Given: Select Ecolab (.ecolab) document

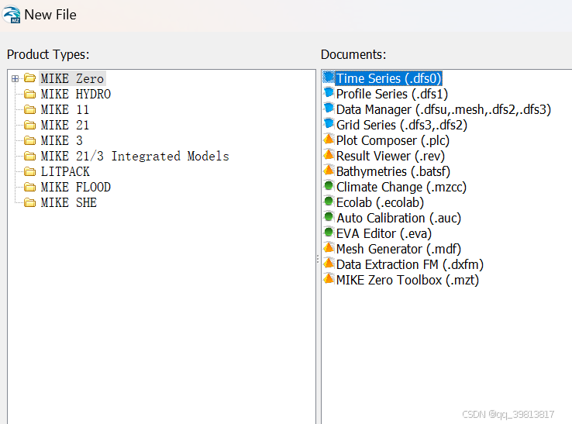Looking at the screenshot, I should pos(380,202).
